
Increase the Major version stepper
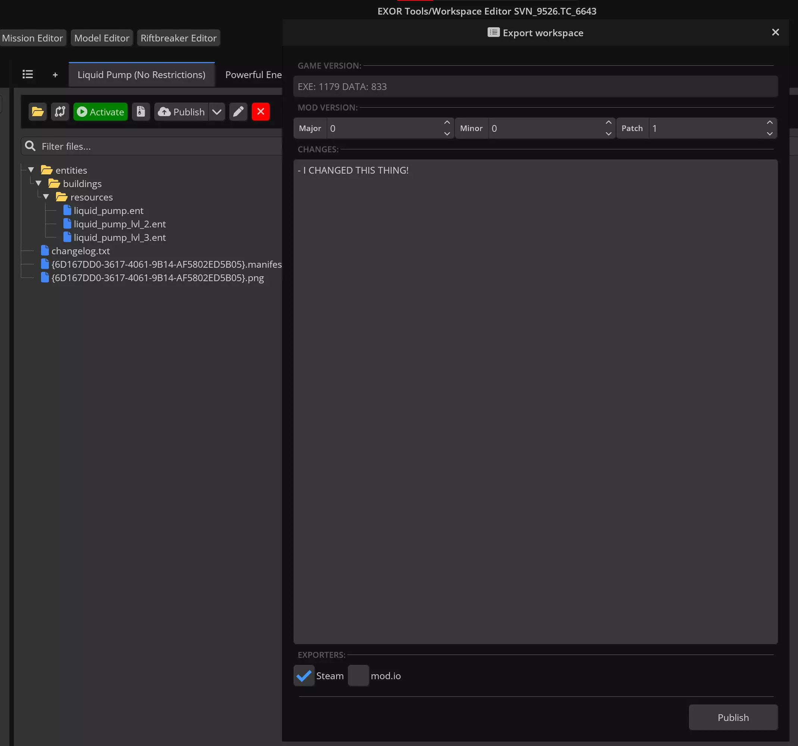pyautogui.click(x=447, y=122)
